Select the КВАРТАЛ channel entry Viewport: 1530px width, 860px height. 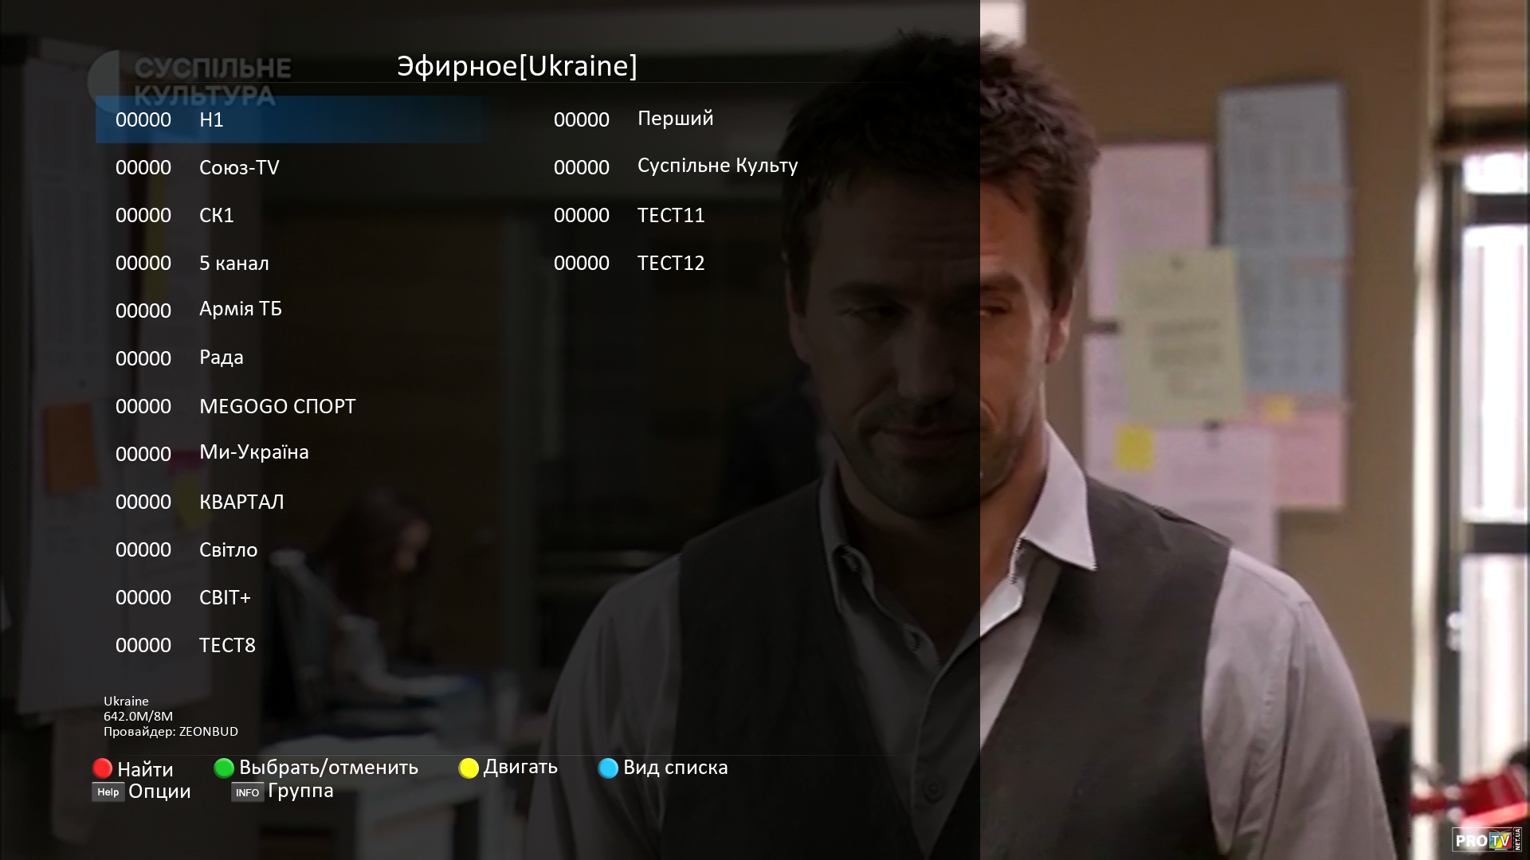(x=241, y=502)
